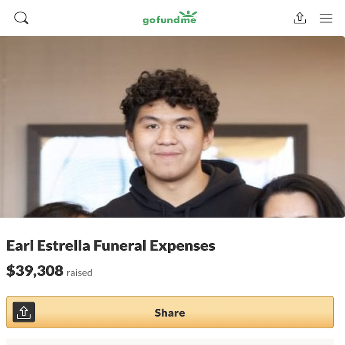Click the word "Funeral" in the heading
Viewport: 345px width, 345px height.
click(120, 245)
